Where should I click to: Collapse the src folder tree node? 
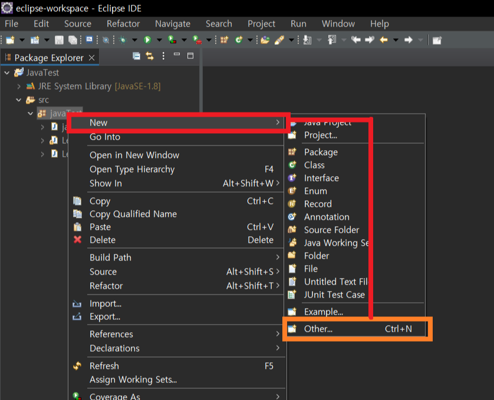[x=19, y=100]
